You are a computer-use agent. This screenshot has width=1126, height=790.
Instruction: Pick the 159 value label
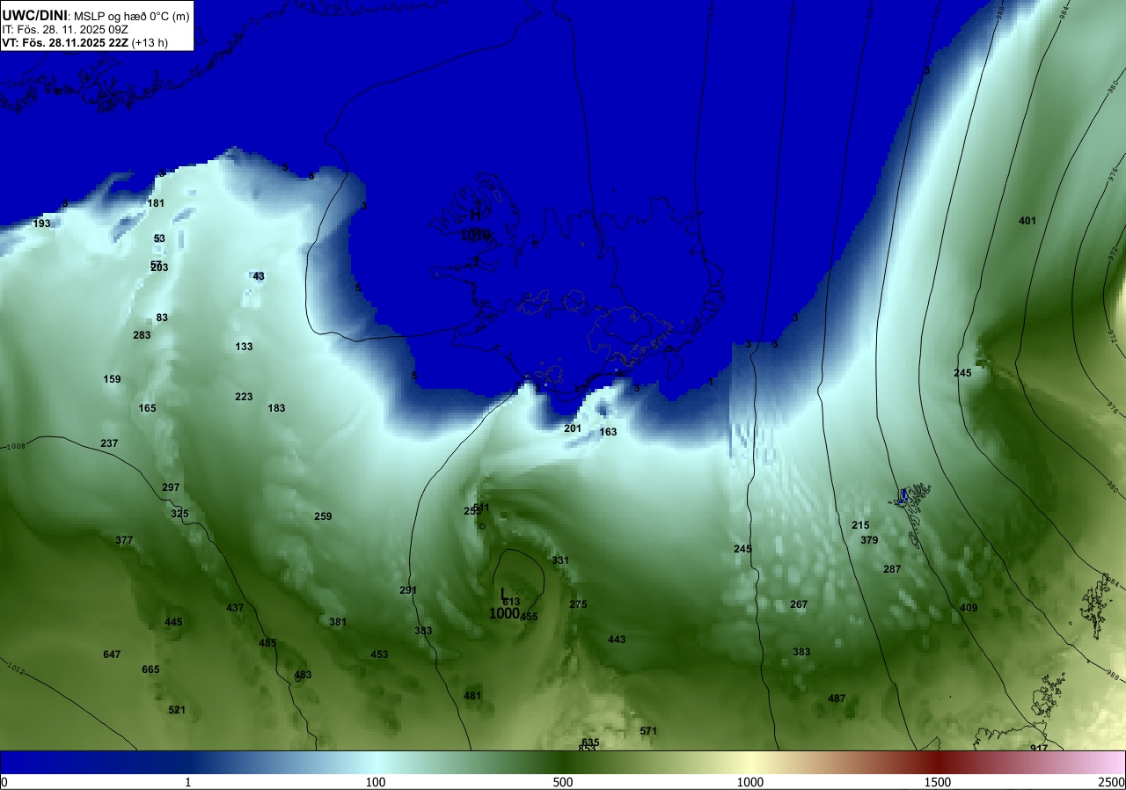[112, 379]
